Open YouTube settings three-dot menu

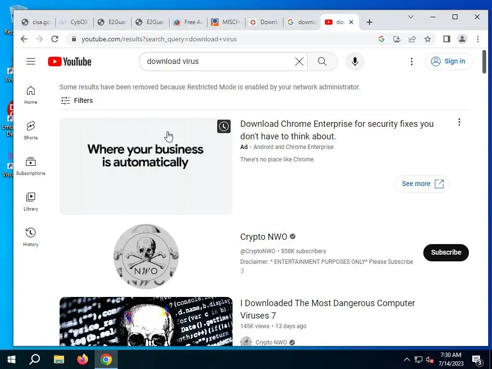coord(412,61)
